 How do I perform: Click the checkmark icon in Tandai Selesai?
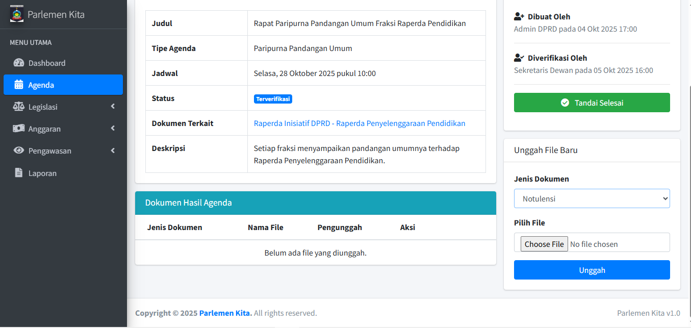point(565,103)
